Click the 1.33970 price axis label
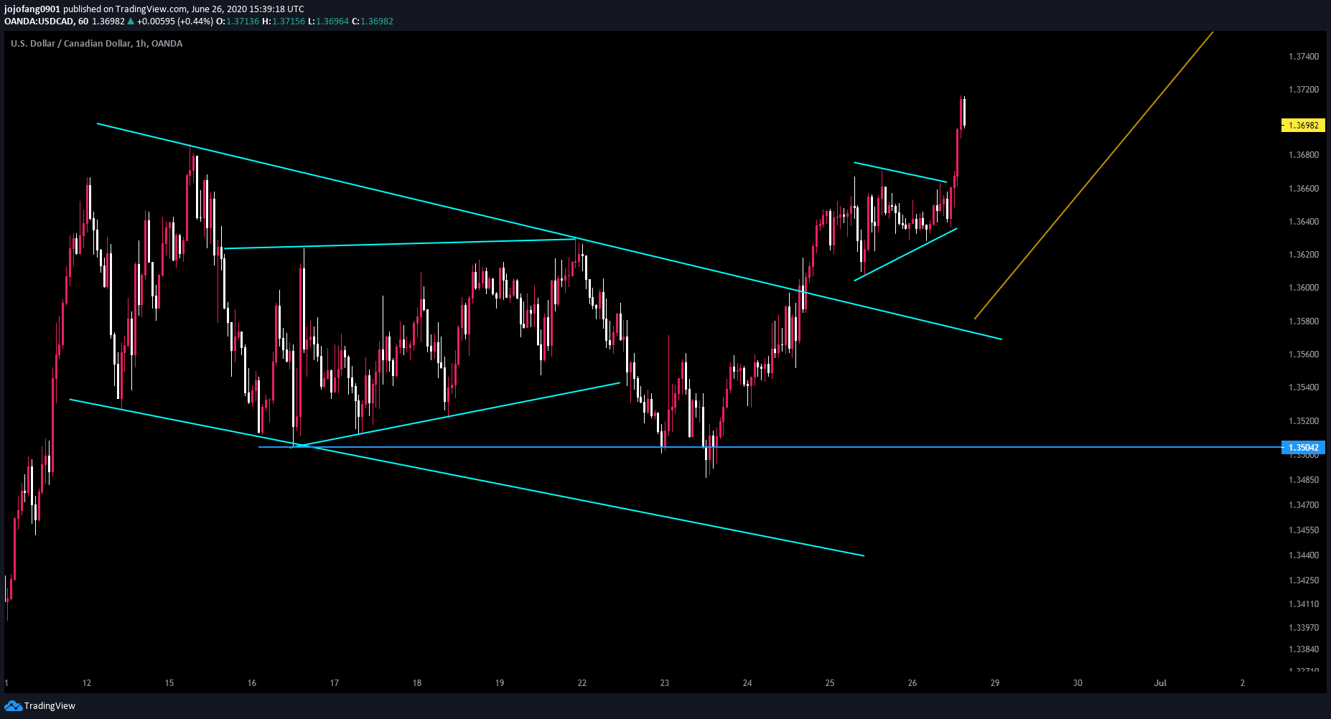The image size is (1331, 719). coord(1304,628)
